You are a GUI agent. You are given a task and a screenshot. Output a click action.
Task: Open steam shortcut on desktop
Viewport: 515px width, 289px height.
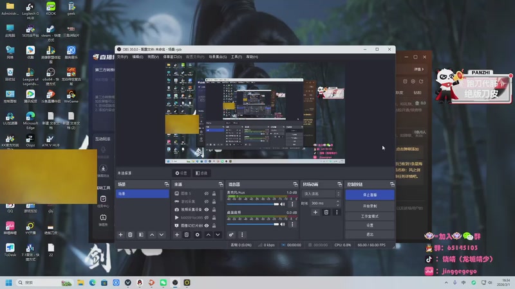click(x=51, y=33)
